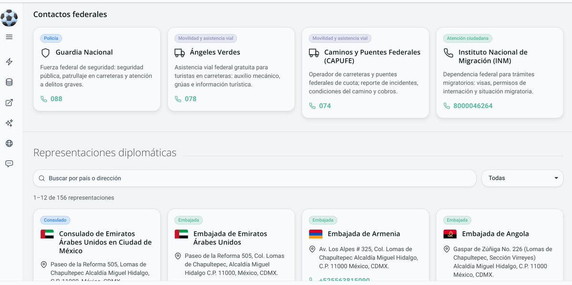Click the soccer ball app logo

point(9,18)
